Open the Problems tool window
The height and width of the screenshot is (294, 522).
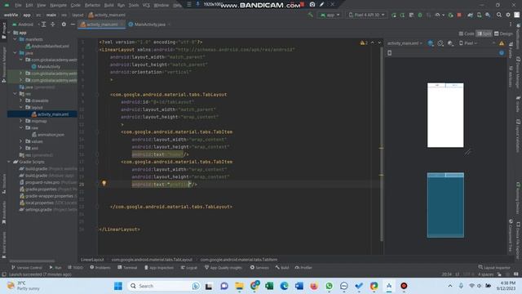(100, 267)
